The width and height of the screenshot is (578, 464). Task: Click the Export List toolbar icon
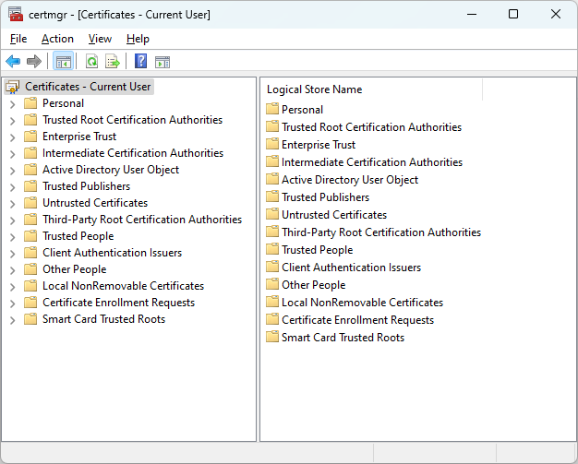[113, 62]
